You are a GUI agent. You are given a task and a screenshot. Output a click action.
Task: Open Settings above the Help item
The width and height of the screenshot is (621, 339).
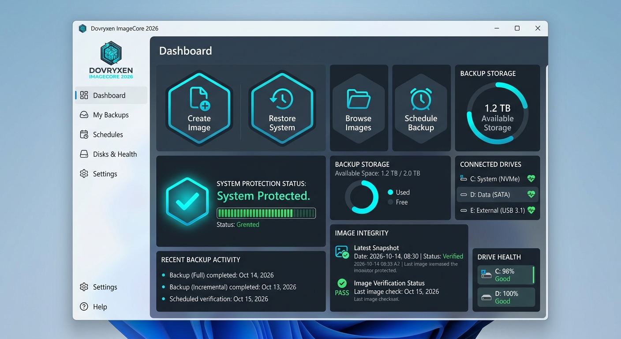tap(111, 287)
